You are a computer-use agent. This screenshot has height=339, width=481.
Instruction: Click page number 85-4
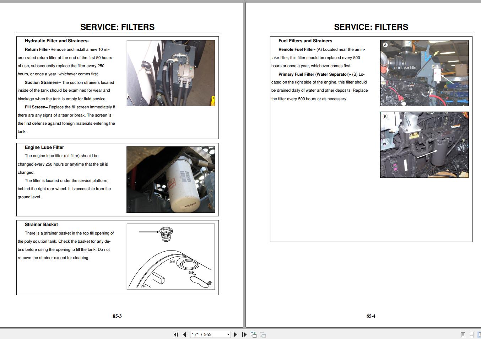click(x=371, y=316)
